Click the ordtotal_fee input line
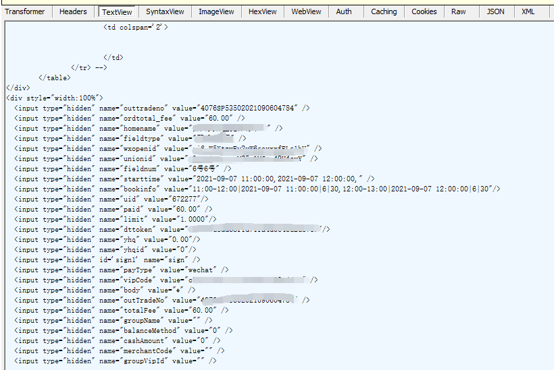The image size is (554, 370). pos(129,119)
